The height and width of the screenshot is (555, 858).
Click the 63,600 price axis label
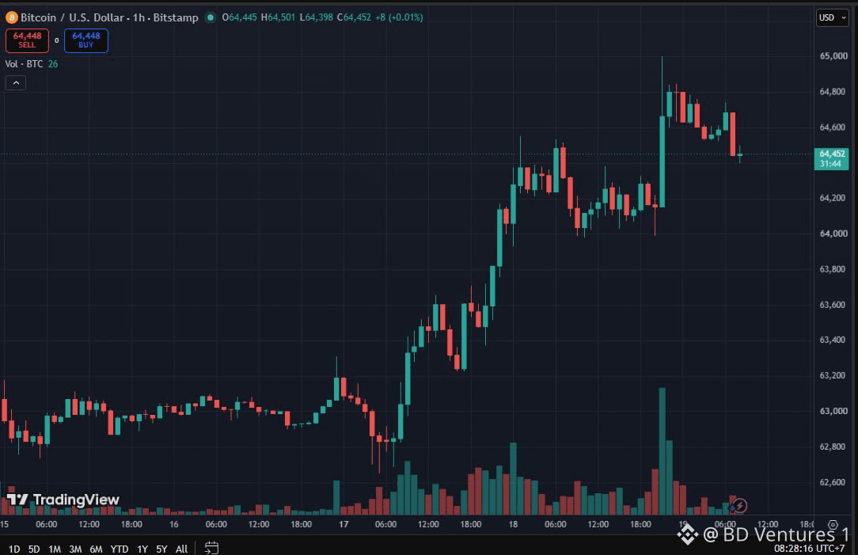point(833,304)
